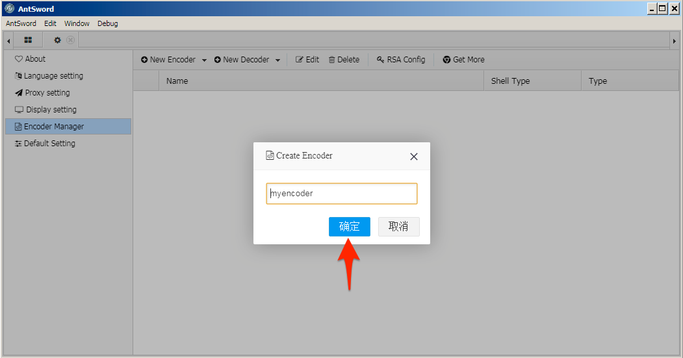
Task: Cancel the dialog with 取消 button
Action: pyautogui.click(x=398, y=227)
